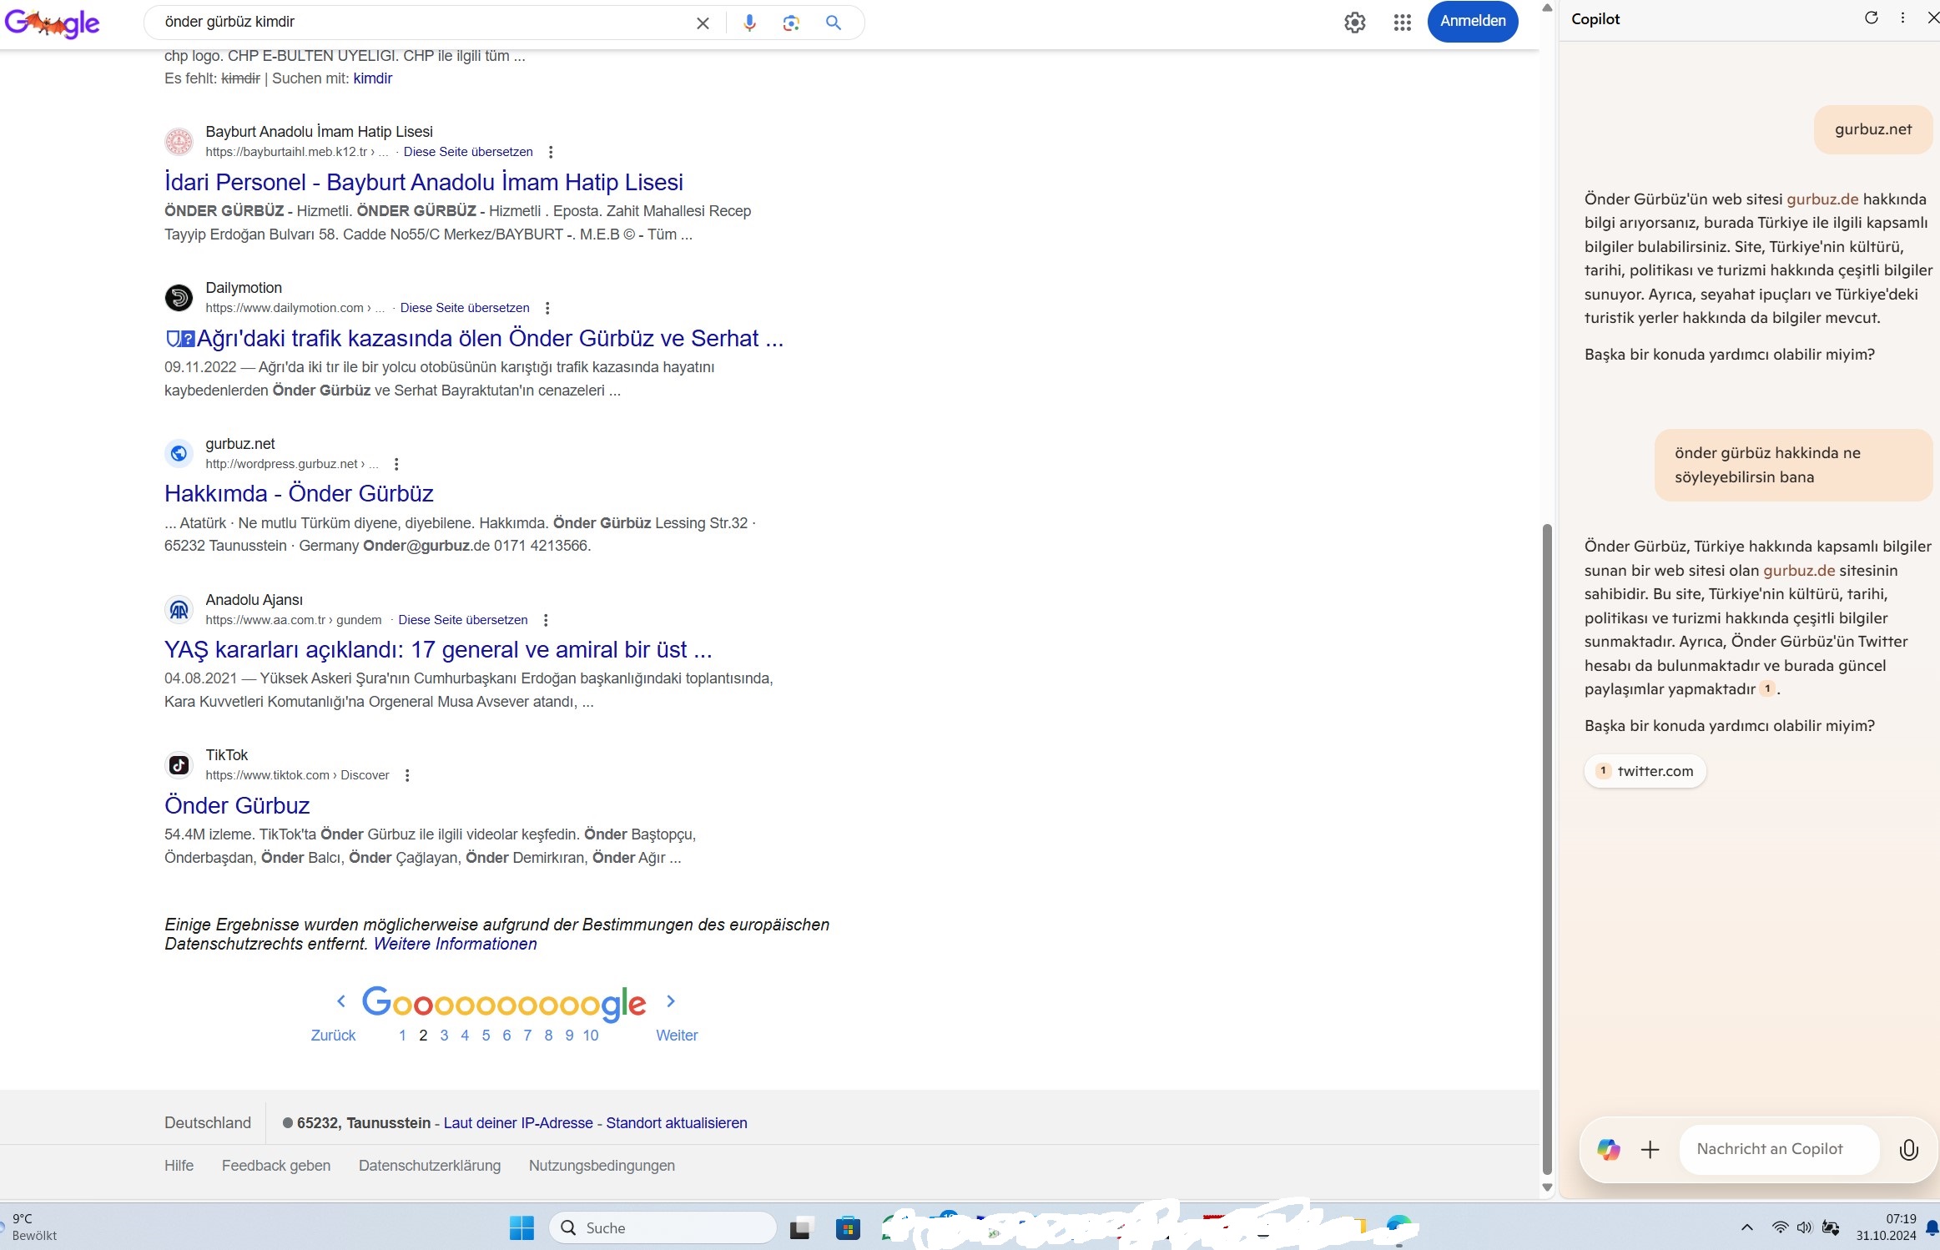Click the page vertical scrollbar thumb

(x=1547, y=849)
